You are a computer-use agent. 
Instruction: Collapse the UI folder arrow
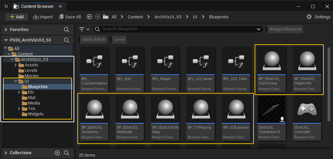point(16,81)
